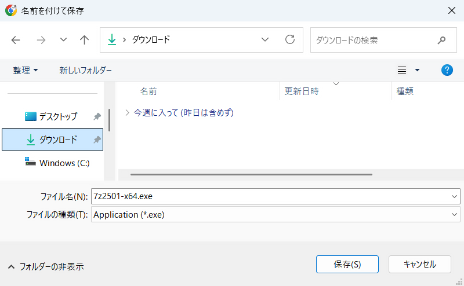The width and height of the screenshot is (464, 286).
Task: Collapse folders with フォルダーの非表示
Action: [x=46, y=267]
